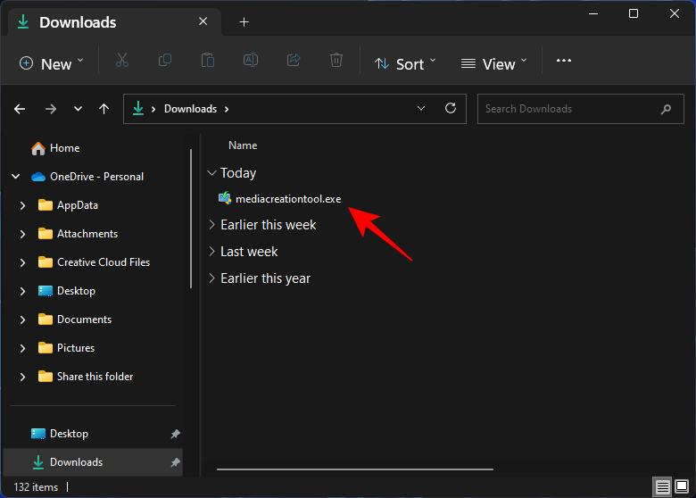The image size is (696, 498).
Task: Click the Rename icon in toolbar
Action: [251, 61]
